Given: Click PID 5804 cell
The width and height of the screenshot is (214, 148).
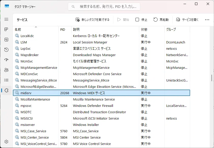Looking at the screenshot, I should point(64,137).
